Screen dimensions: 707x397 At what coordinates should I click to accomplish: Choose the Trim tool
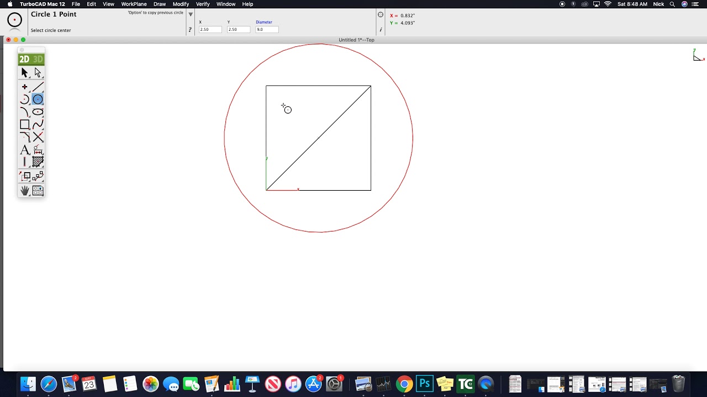click(x=38, y=137)
